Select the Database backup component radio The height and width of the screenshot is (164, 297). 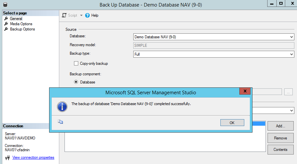coord(76,82)
